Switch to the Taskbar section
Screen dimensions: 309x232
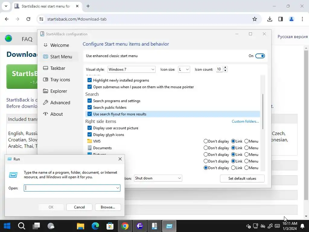point(58,68)
